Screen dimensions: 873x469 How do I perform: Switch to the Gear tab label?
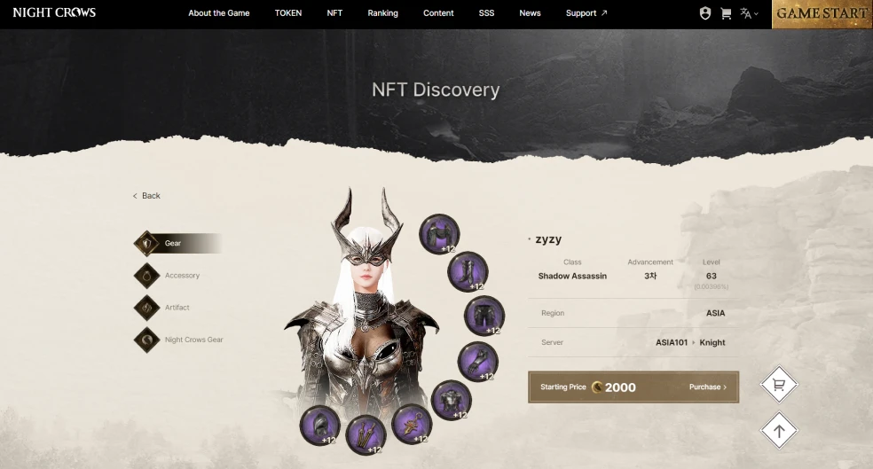[x=173, y=243]
